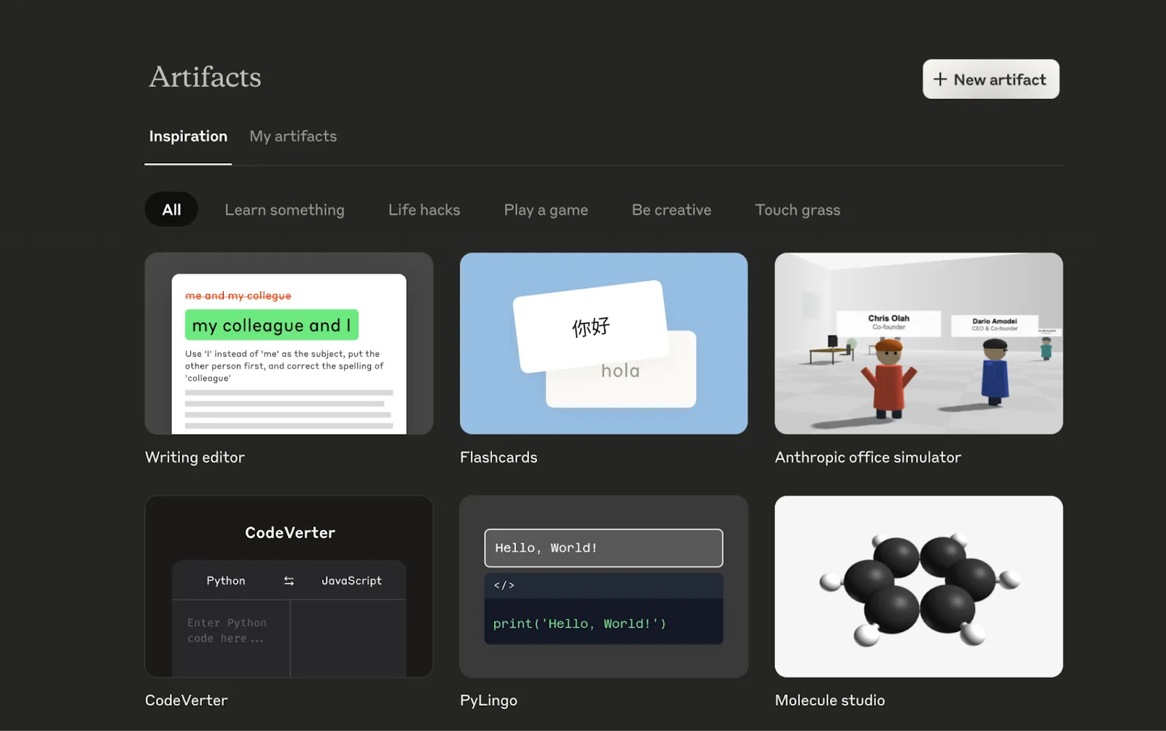Filter by Learn something category
The image size is (1166, 731).
[x=284, y=210]
